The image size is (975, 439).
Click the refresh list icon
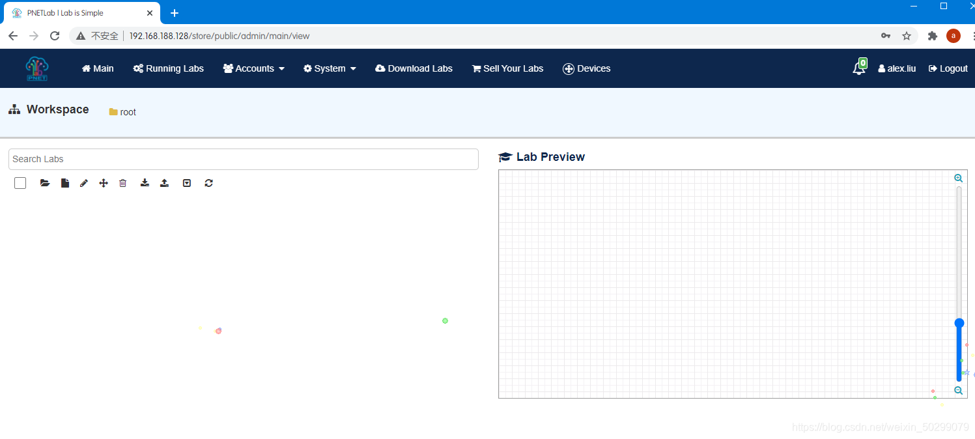click(208, 183)
